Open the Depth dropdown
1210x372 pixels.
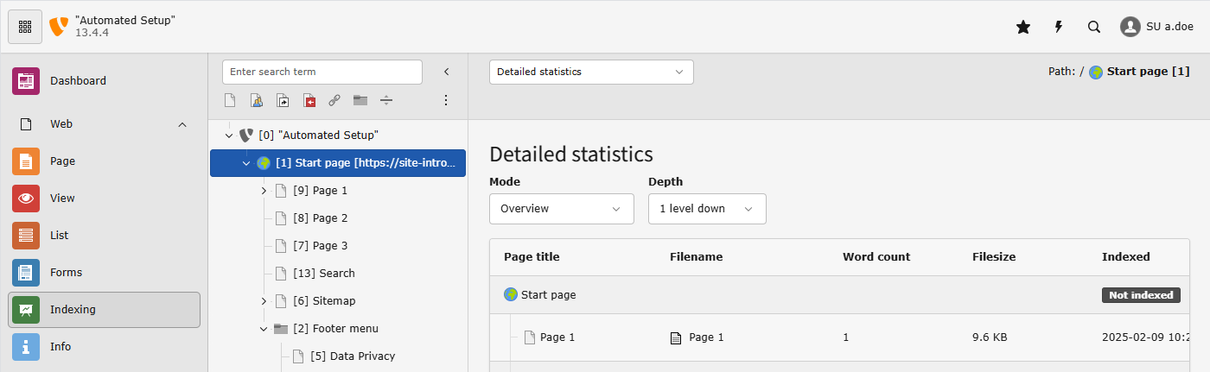click(x=706, y=209)
